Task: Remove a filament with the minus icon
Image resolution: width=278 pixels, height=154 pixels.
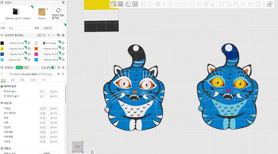Action: 53,35
